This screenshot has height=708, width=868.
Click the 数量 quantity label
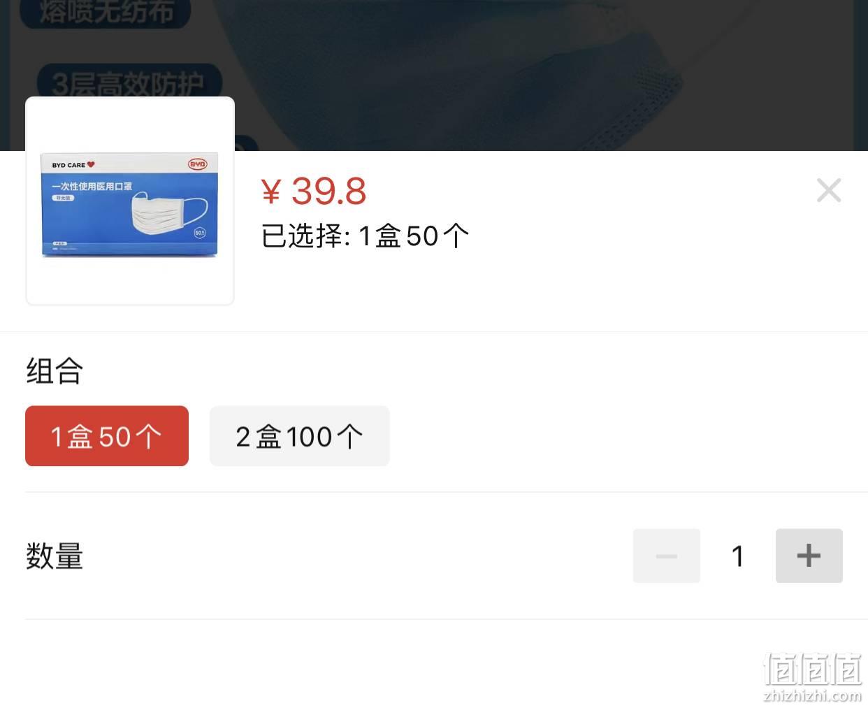(x=55, y=556)
